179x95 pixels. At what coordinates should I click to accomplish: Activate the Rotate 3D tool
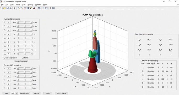28,8
